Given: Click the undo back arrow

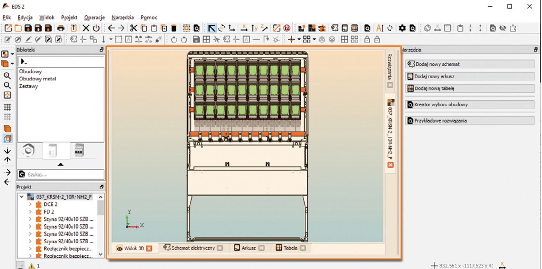Looking at the screenshot, I should tap(111, 28).
